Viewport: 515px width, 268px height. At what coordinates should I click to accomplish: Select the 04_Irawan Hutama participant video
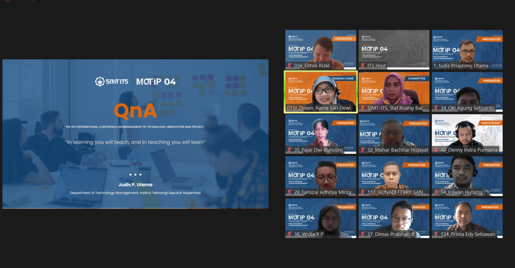(x=467, y=176)
